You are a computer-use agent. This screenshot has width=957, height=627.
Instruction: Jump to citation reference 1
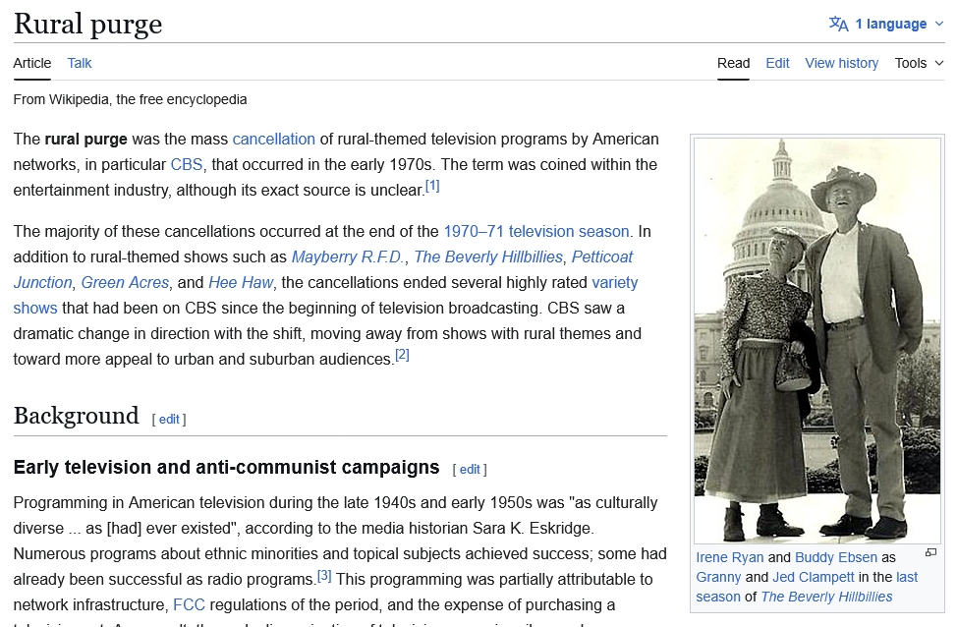432,186
